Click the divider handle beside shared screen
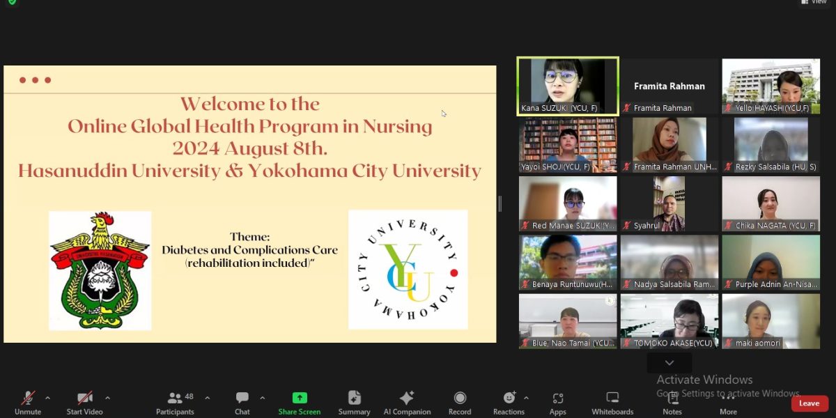The height and width of the screenshot is (418, 836). point(500,203)
